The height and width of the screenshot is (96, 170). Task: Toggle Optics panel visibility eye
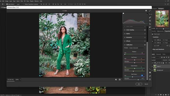(145, 34)
